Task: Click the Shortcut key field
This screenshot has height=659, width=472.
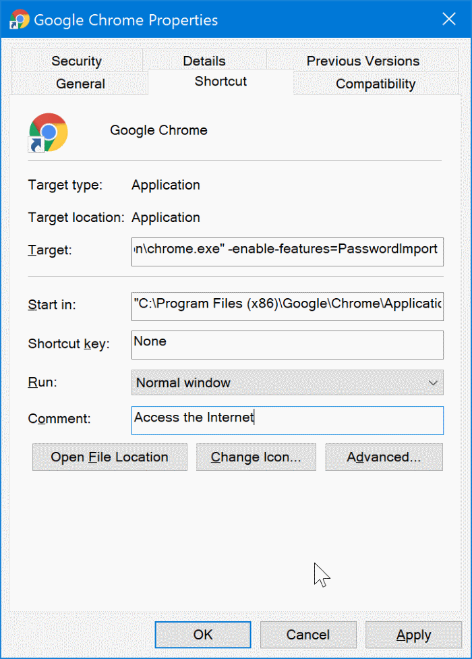Action: (287, 345)
